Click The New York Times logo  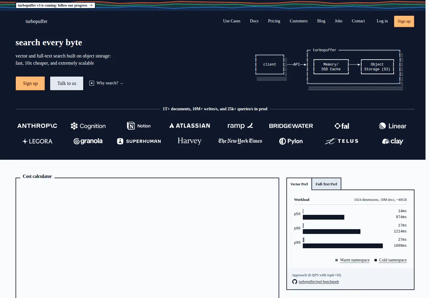coord(240,141)
